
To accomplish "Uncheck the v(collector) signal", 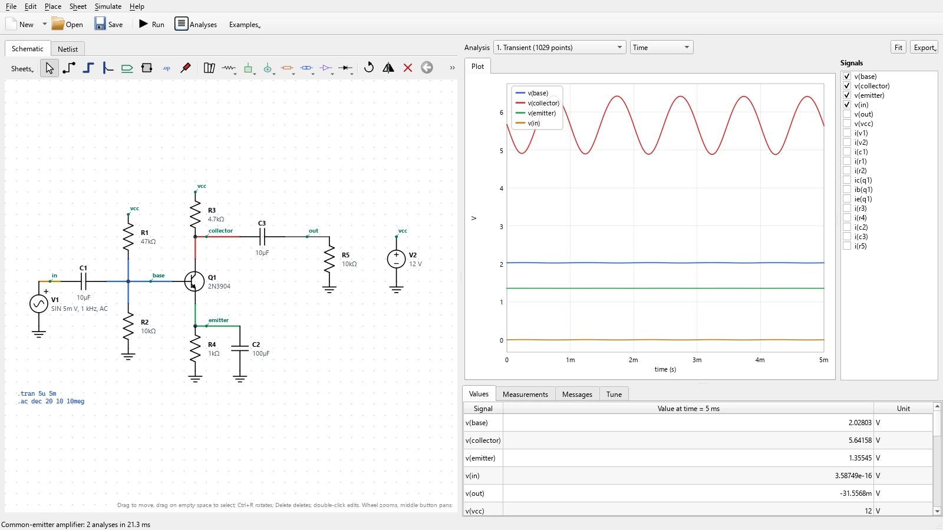I will [x=847, y=86].
